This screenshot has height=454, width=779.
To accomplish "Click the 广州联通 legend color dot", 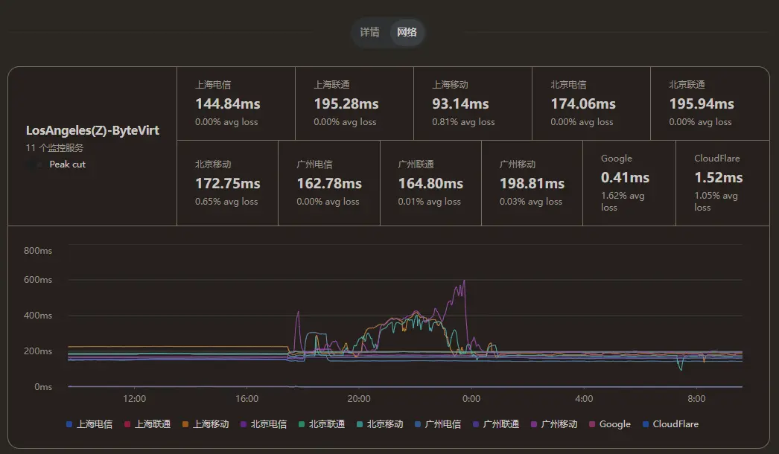I will (476, 424).
